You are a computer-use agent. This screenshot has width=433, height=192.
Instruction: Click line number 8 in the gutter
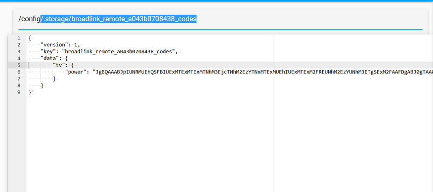[x=18, y=85]
